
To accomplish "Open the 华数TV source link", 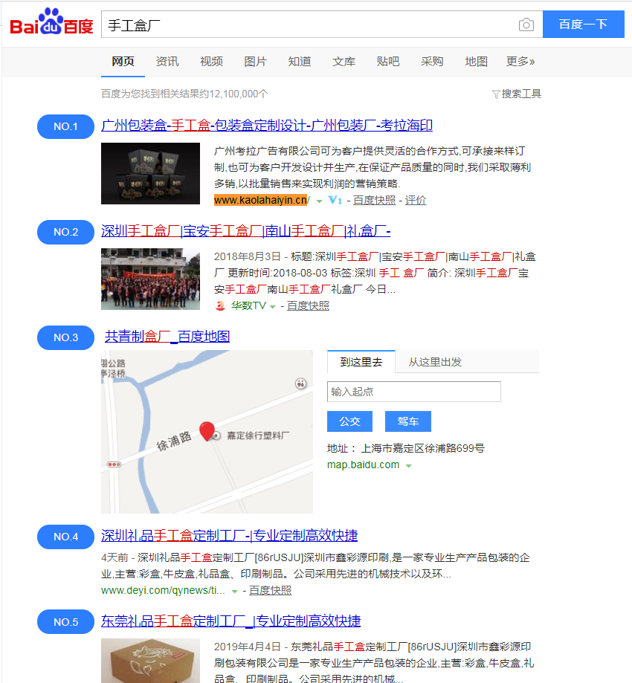I will click(x=248, y=305).
